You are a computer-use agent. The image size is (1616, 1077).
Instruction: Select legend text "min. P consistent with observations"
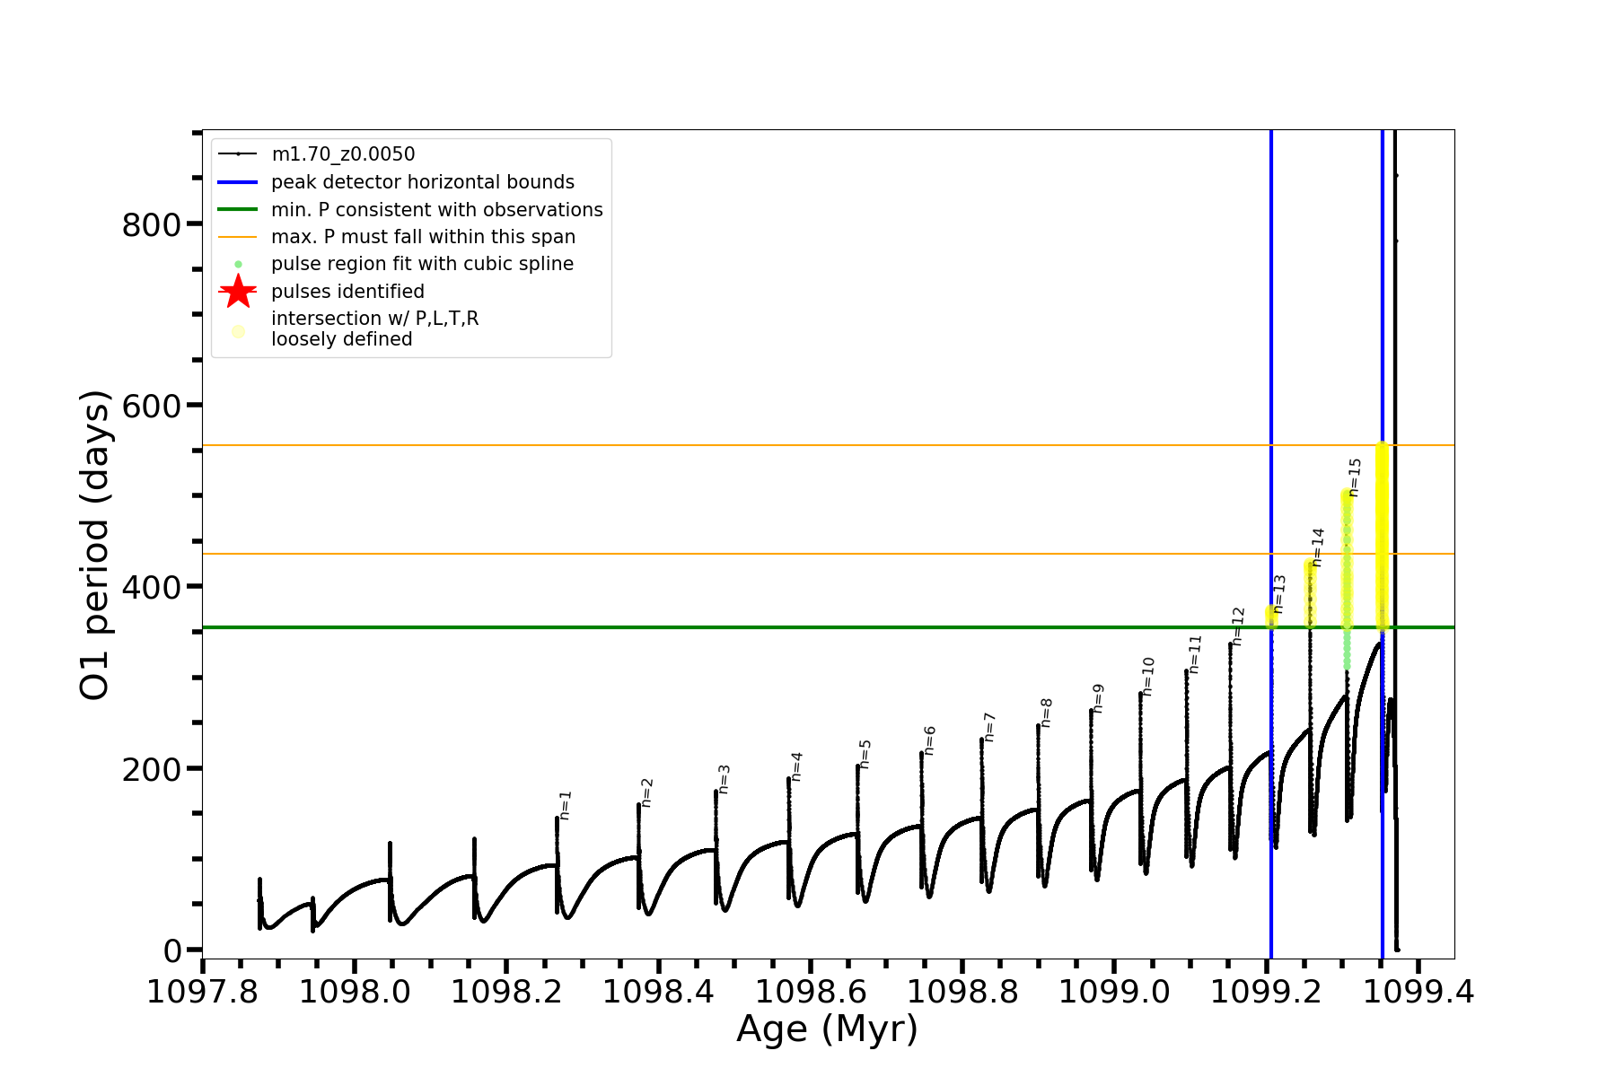(x=436, y=210)
